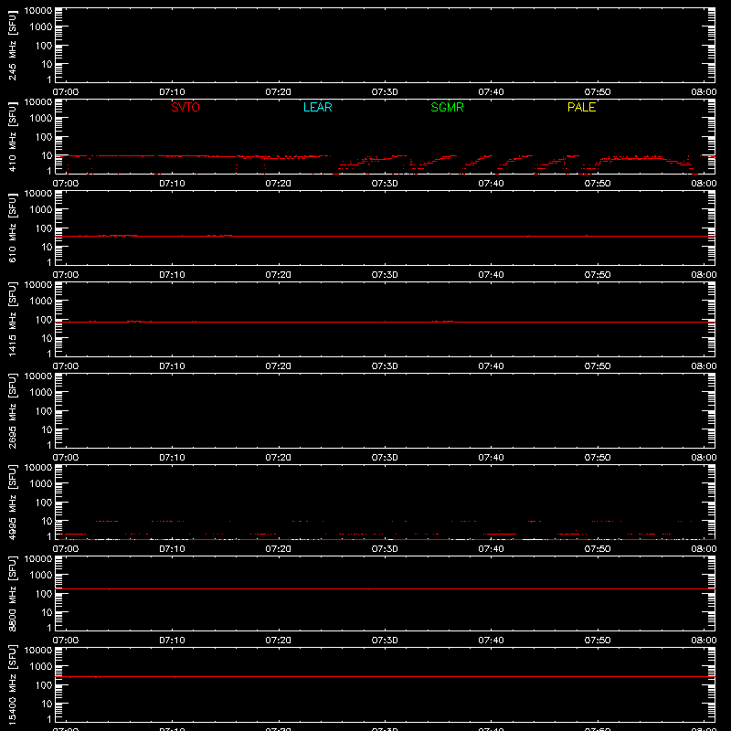731x731 pixels.
Task: Click 08:00 tick label of 245 MHz plot
Action: (x=704, y=92)
